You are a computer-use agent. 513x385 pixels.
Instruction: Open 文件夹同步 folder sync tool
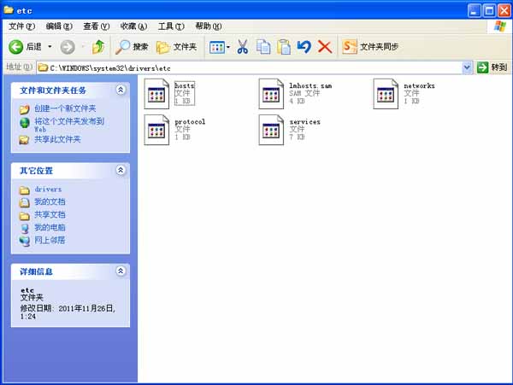coord(370,47)
